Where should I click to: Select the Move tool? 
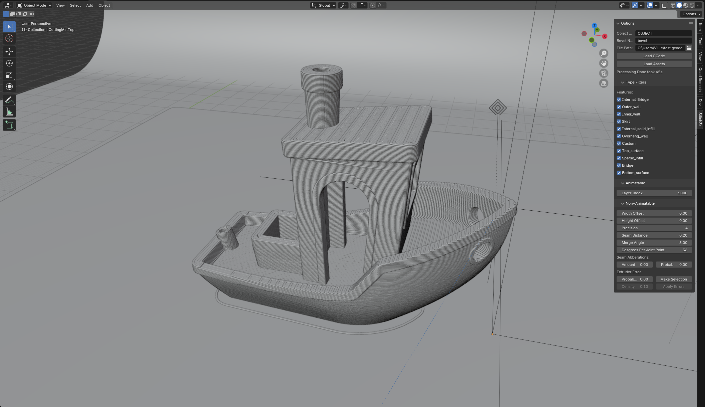(9, 51)
